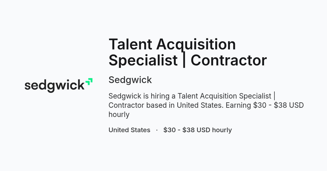Click 'based in United States' in the description
The width and height of the screenshot is (327, 171).
[185, 105]
